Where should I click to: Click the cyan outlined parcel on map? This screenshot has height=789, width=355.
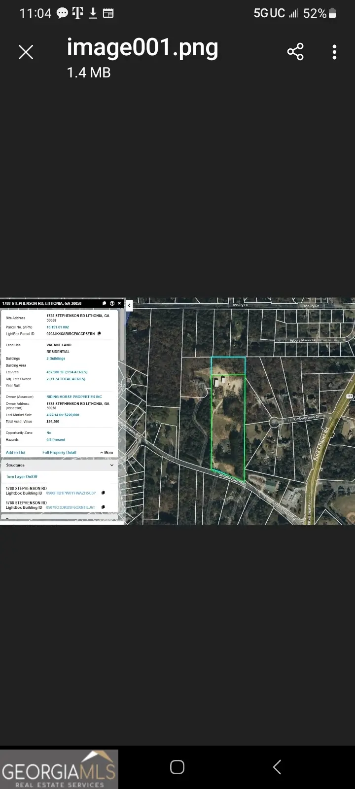click(228, 366)
